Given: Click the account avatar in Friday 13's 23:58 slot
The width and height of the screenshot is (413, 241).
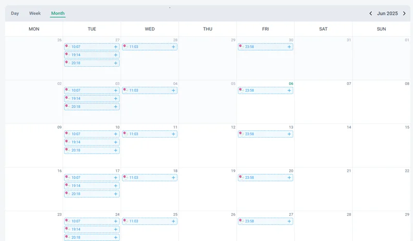Looking at the screenshot, I should (x=241, y=133).
